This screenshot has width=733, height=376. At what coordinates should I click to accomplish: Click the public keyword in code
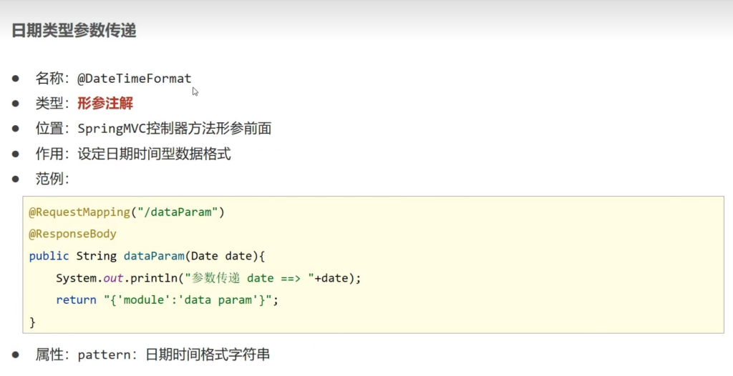click(49, 256)
